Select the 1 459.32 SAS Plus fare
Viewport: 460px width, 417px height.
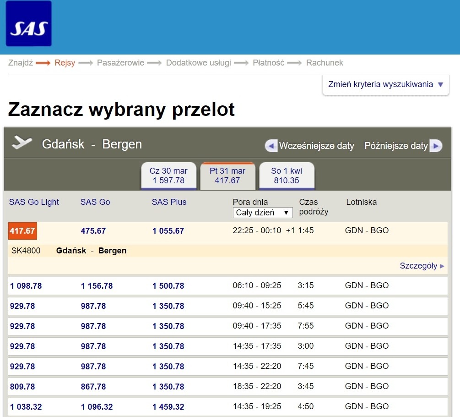168,407
